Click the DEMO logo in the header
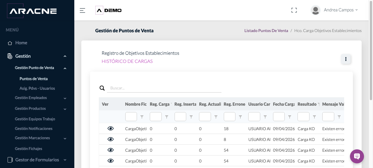 point(108,10)
